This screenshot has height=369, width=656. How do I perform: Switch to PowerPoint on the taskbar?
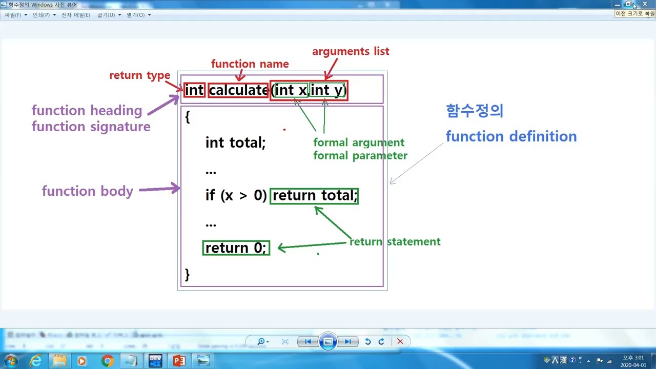point(179,361)
